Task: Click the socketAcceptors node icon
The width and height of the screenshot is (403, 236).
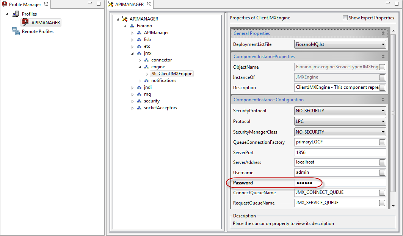Action: point(139,108)
